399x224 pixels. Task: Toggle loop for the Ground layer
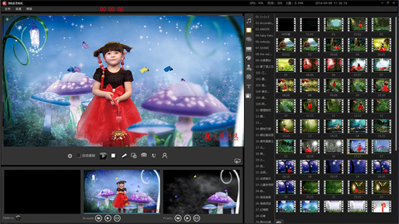117,218
